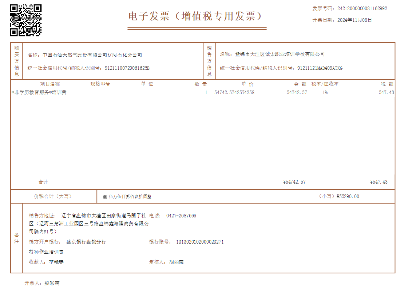Click the 数量 column header

pyautogui.click(x=201, y=84)
